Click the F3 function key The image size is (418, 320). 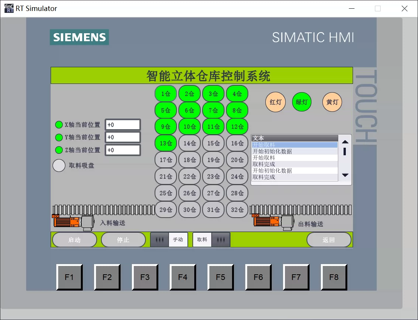145,277
